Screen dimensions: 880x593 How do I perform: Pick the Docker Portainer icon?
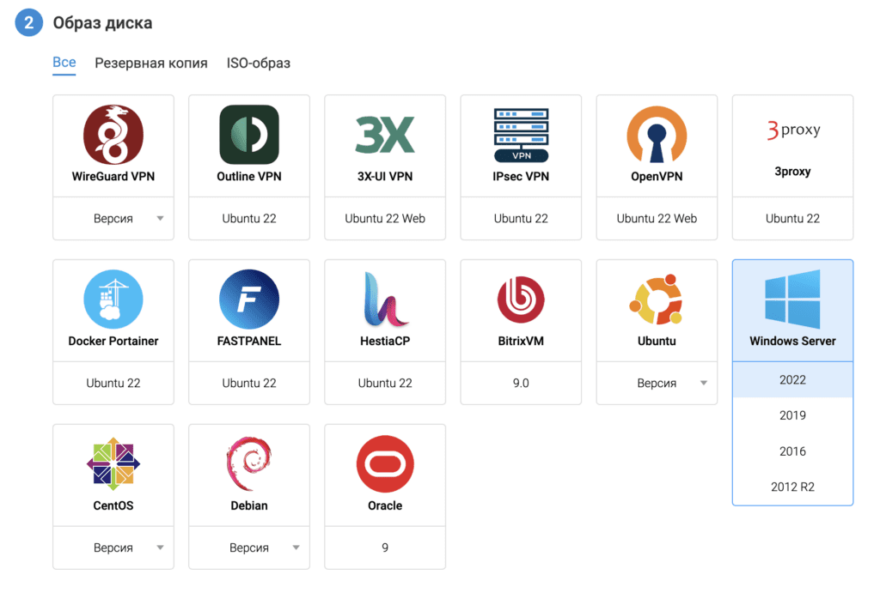tap(113, 300)
